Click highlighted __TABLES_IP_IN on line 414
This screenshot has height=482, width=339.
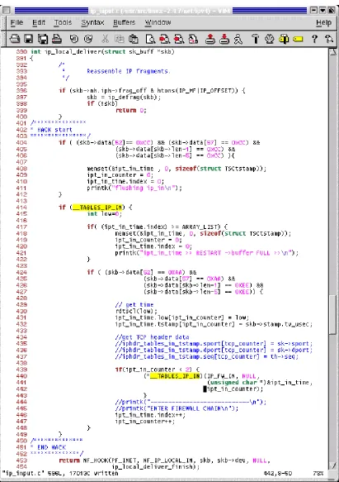97,208
